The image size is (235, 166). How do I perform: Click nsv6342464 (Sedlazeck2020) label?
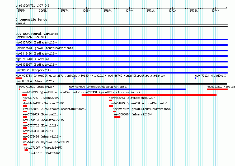coord(36,53)
